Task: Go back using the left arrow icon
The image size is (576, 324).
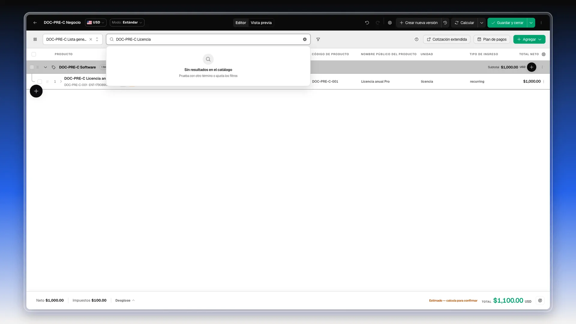Action: 35,22
